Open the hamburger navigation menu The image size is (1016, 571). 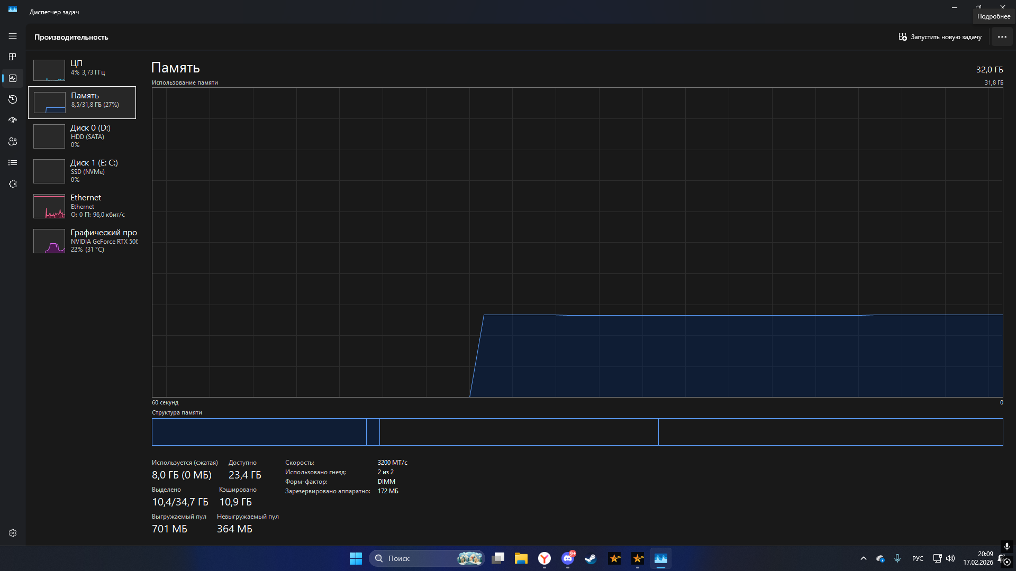[x=13, y=36]
